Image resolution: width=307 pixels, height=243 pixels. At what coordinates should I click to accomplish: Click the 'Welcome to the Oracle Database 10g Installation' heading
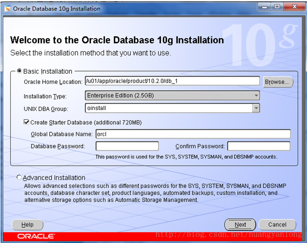click(x=117, y=40)
